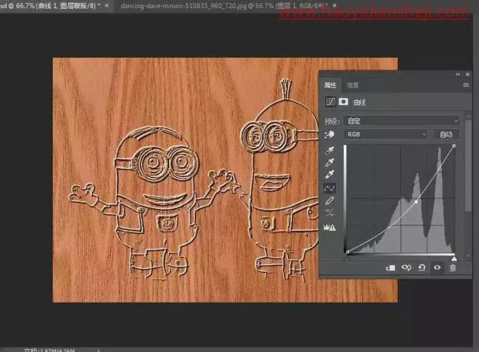Image resolution: width=479 pixels, height=352 pixels.
Task: Open the Properties panel flyout menu
Action: coord(466,85)
